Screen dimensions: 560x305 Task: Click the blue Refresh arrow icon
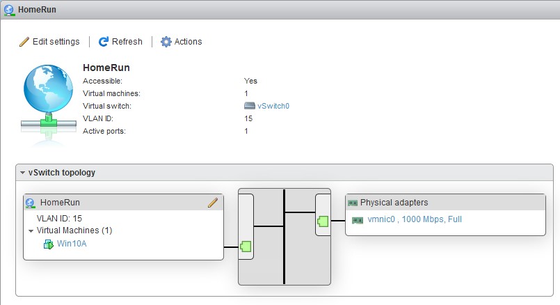(x=104, y=42)
